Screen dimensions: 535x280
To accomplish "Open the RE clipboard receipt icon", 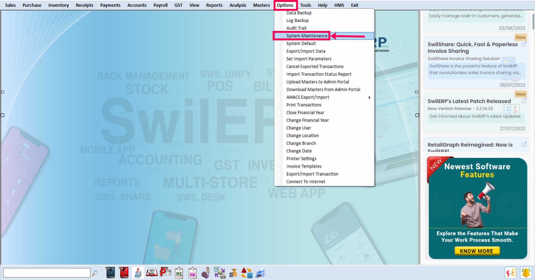I will [x=179, y=273].
